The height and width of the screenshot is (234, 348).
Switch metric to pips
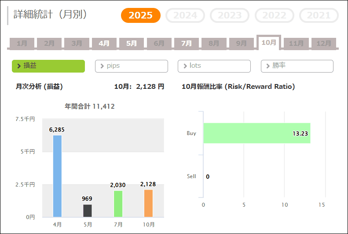[132, 66]
